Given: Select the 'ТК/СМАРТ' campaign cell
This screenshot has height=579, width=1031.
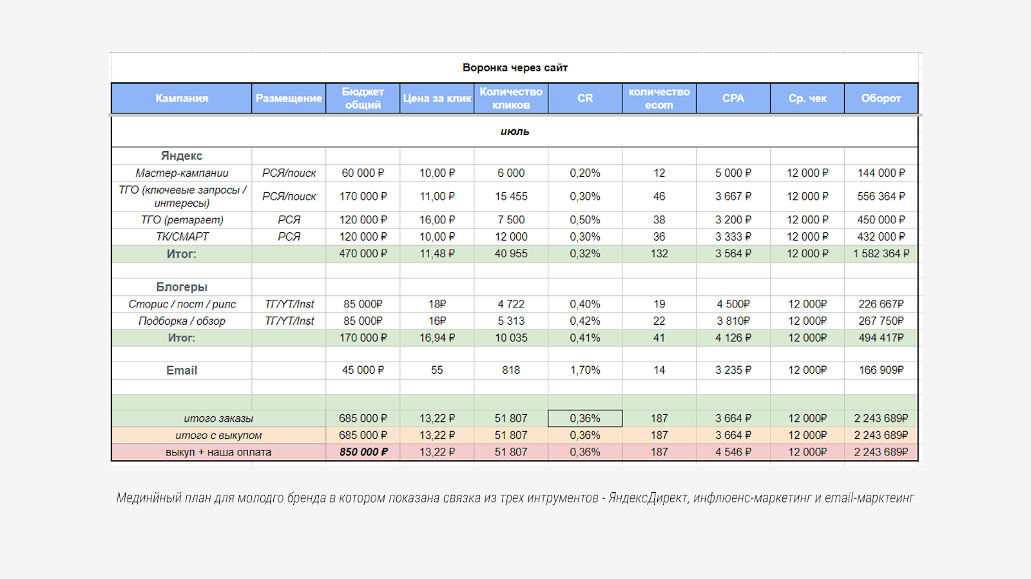Looking at the screenshot, I should [x=182, y=237].
